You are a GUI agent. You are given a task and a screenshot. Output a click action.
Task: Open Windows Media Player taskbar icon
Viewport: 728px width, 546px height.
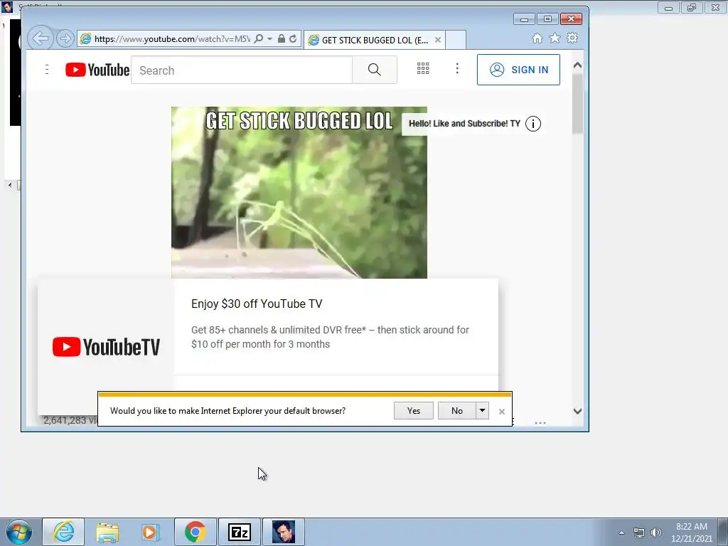coord(151,532)
